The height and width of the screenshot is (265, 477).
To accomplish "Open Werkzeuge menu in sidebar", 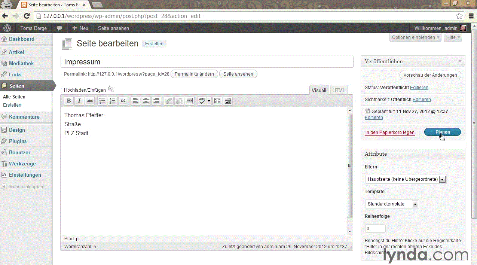I will (x=22, y=164).
